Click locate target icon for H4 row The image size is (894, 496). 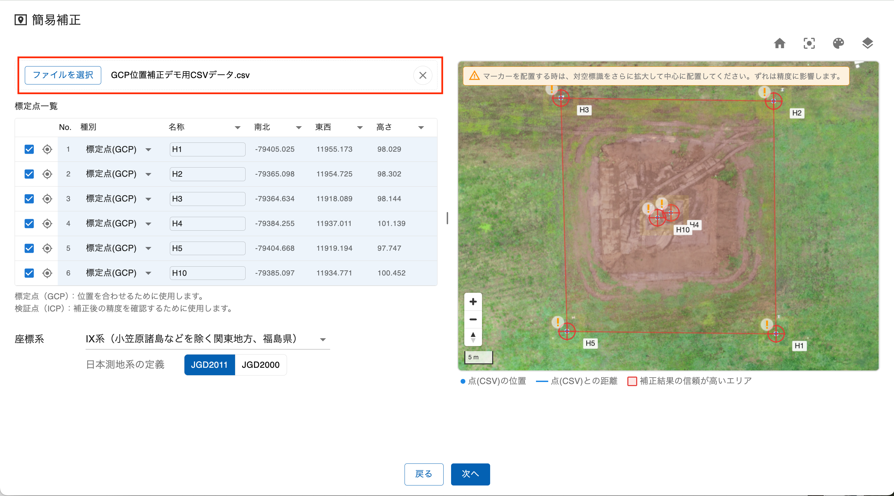(47, 224)
